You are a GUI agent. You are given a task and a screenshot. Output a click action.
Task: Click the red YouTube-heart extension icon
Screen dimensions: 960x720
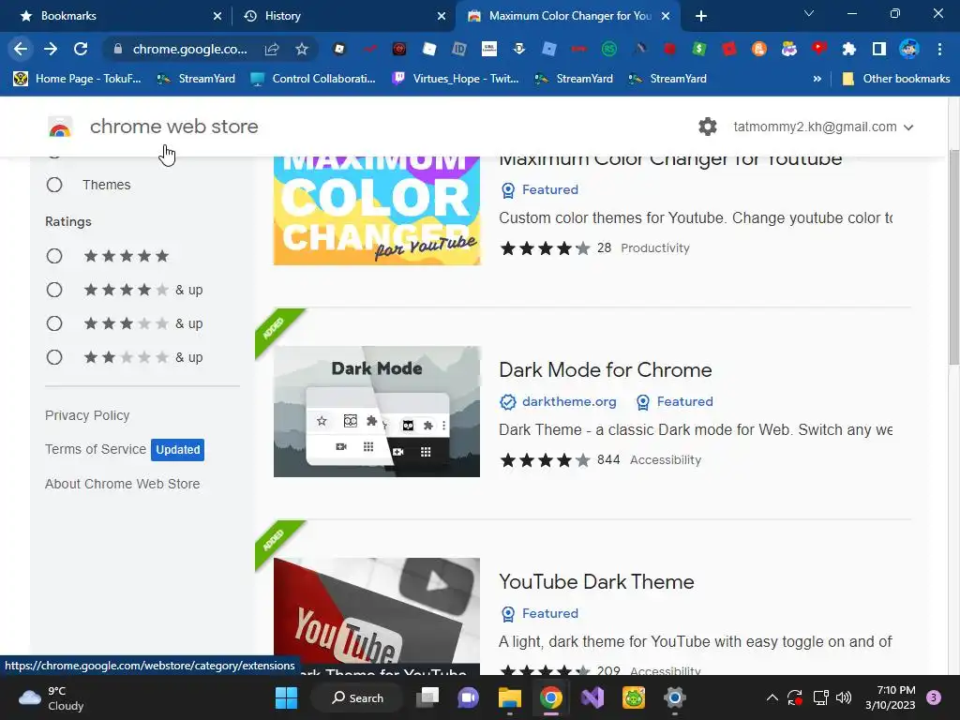click(x=818, y=49)
